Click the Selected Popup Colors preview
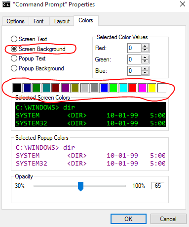The width and height of the screenshot is (189, 227). [x=90, y=155]
